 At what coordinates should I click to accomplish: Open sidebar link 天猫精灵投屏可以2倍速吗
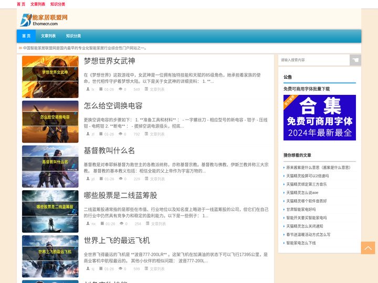point(307,176)
